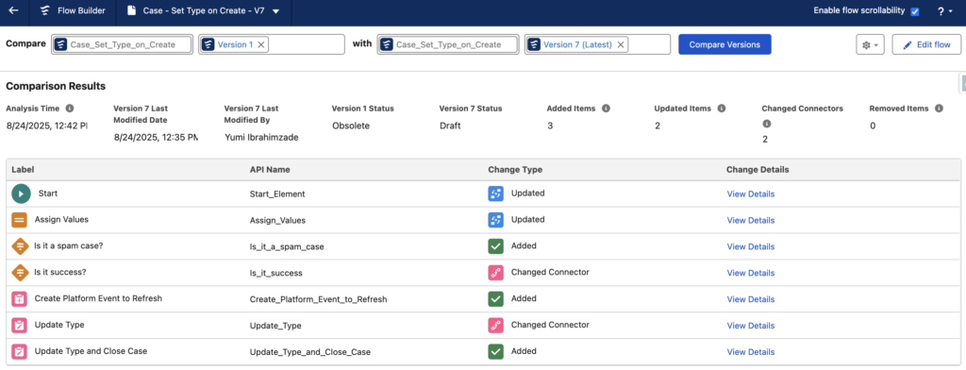This screenshot has width=966, height=370.
Task: Click info icon next to Added Items
Action: click(607, 109)
